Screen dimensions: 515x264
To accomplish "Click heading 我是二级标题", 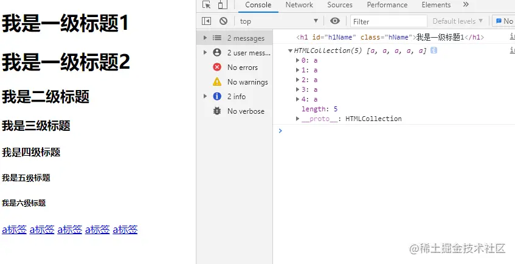I will (46, 97).
